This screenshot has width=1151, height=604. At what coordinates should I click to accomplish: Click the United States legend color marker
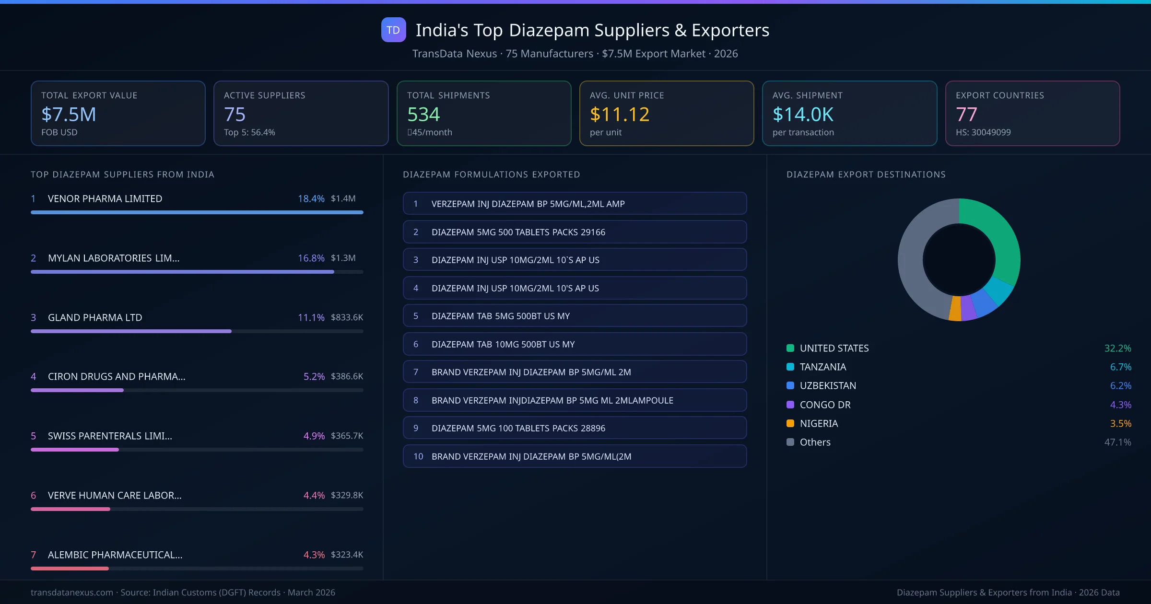[x=789, y=348]
